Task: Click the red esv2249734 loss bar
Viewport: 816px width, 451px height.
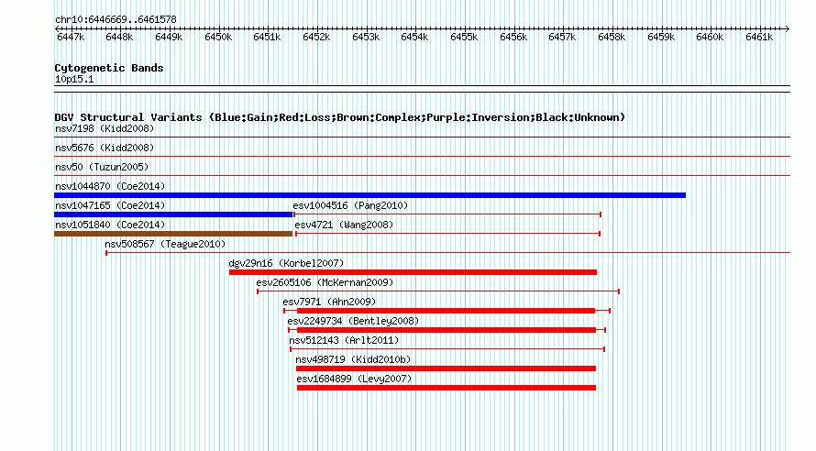Action: pos(447,330)
